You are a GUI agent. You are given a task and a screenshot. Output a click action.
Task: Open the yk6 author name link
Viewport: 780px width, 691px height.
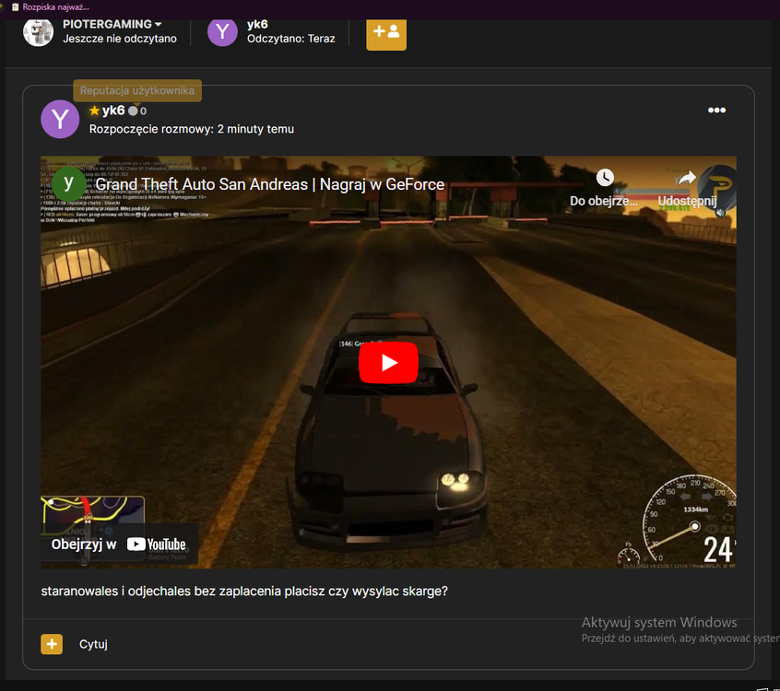click(x=113, y=111)
